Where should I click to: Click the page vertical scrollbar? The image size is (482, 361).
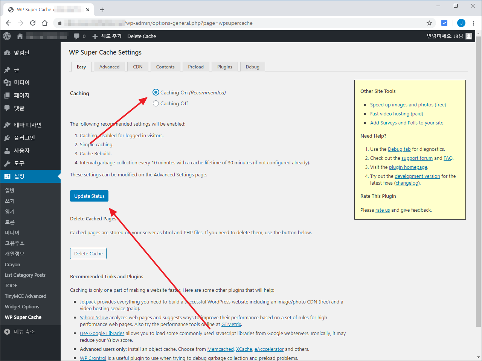tap(478, 182)
